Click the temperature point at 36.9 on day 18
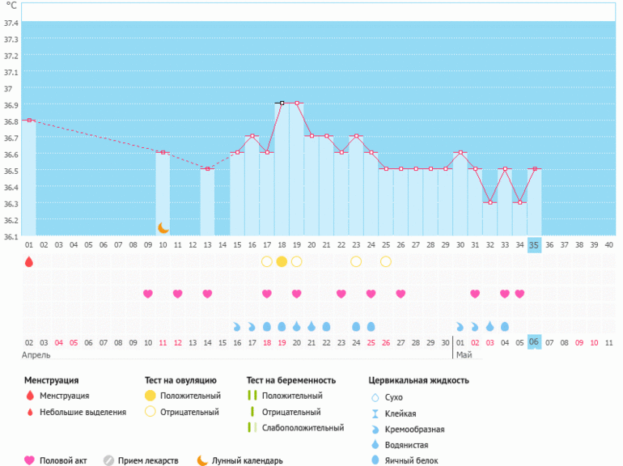 (282, 103)
